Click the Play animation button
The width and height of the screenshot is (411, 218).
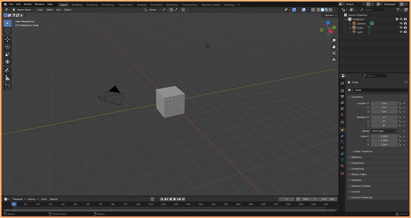point(175,199)
